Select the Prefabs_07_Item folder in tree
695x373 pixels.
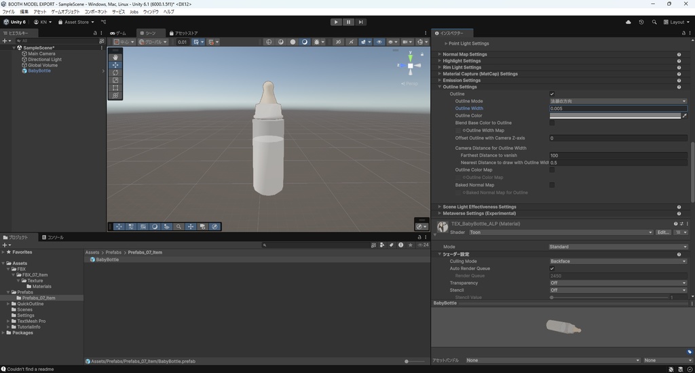[39, 298]
